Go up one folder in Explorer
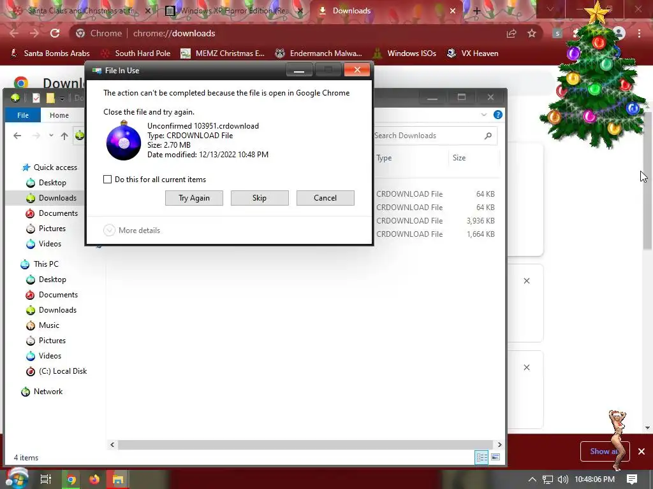This screenshot has height=489, width=653. 64,136
